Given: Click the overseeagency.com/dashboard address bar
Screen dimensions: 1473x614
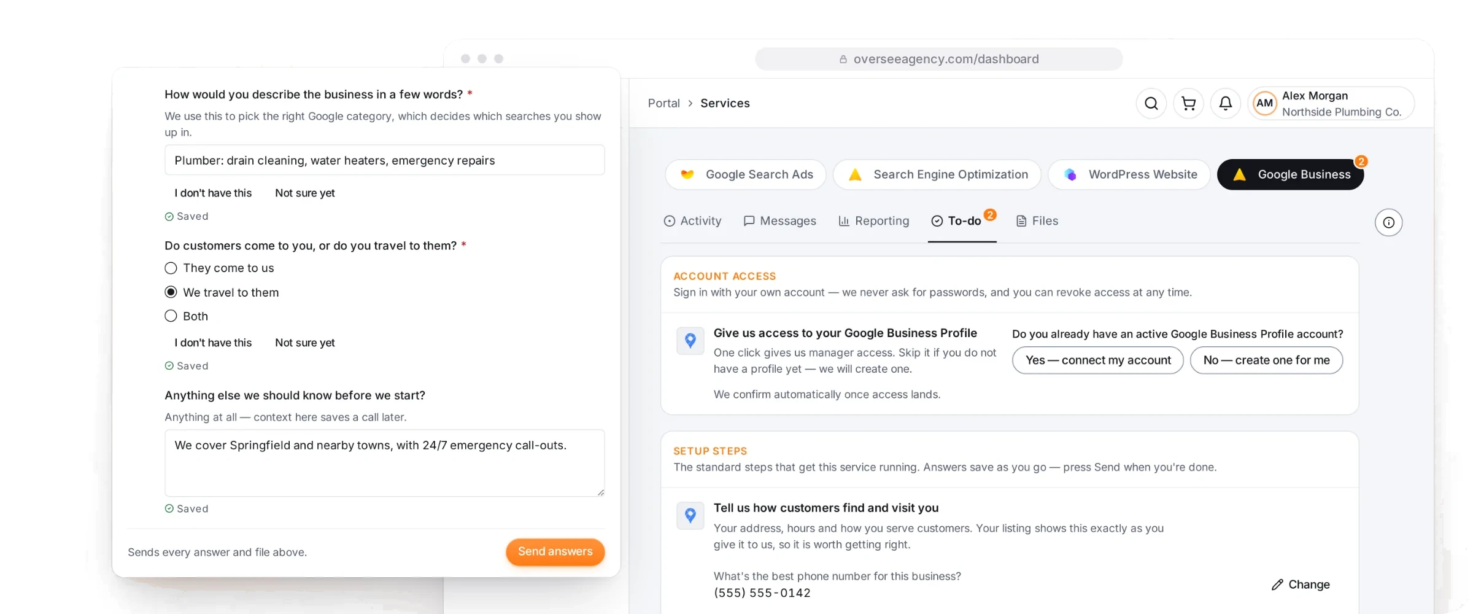Looking at the screenshot, I should [x=939, y=59].
